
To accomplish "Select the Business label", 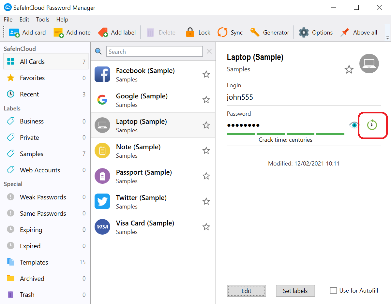I will [46, 121].
